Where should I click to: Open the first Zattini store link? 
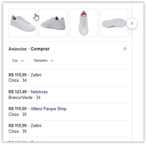tap(36, 75)
